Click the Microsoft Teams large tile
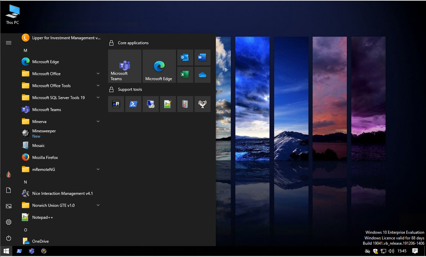Screen dimensions: 426x257 coord(125,66)
